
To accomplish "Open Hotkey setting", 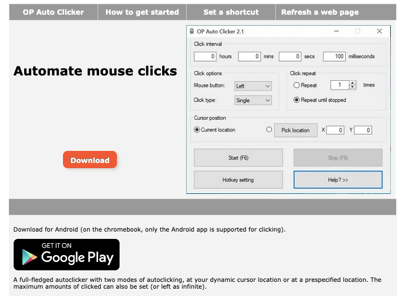I will 238,180.
